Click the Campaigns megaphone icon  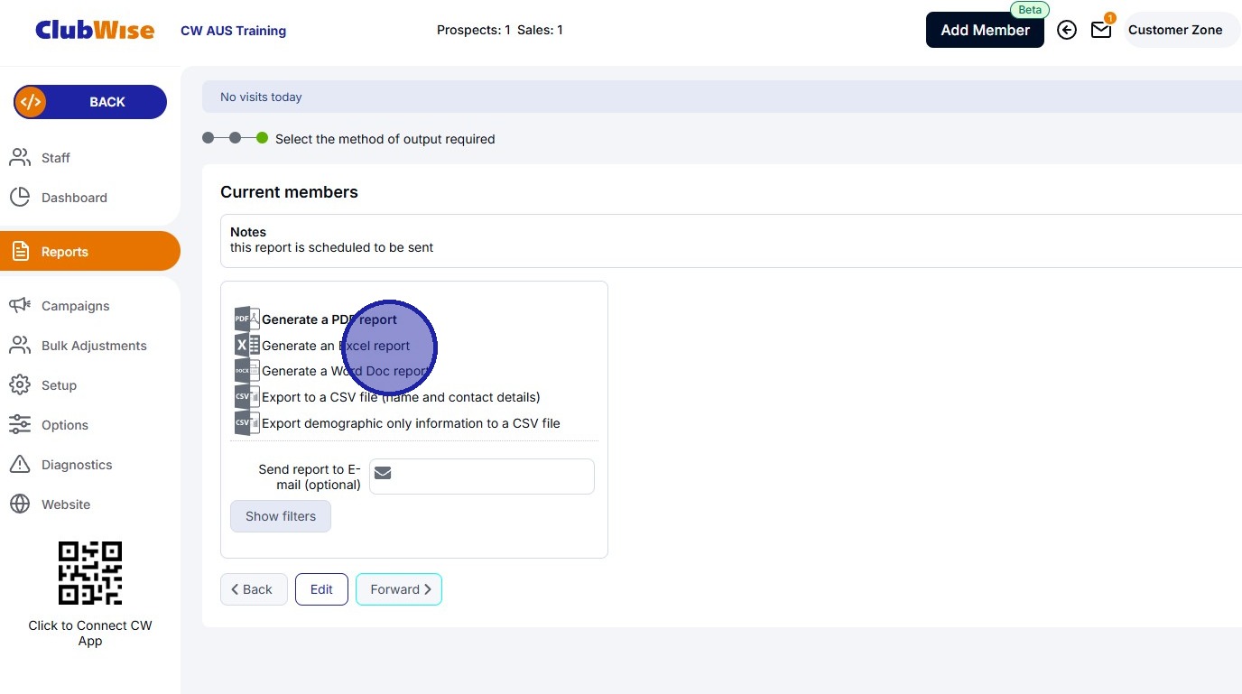click(20, 306)
